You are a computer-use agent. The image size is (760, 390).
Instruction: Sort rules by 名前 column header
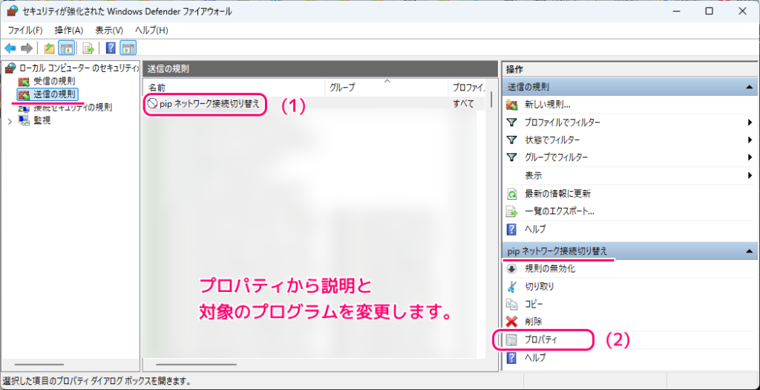point(234,88)
